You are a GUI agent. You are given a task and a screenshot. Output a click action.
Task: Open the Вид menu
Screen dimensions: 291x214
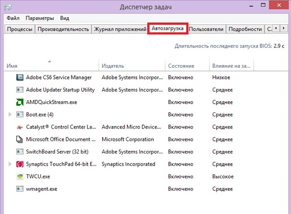coord(65,18)
